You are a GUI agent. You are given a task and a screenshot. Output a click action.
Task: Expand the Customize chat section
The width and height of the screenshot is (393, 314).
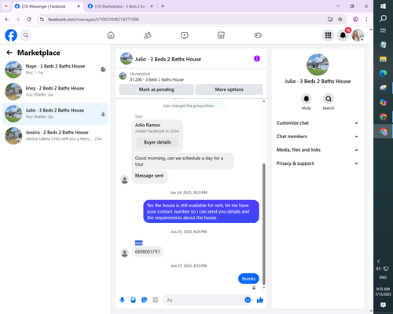point(318,122)
